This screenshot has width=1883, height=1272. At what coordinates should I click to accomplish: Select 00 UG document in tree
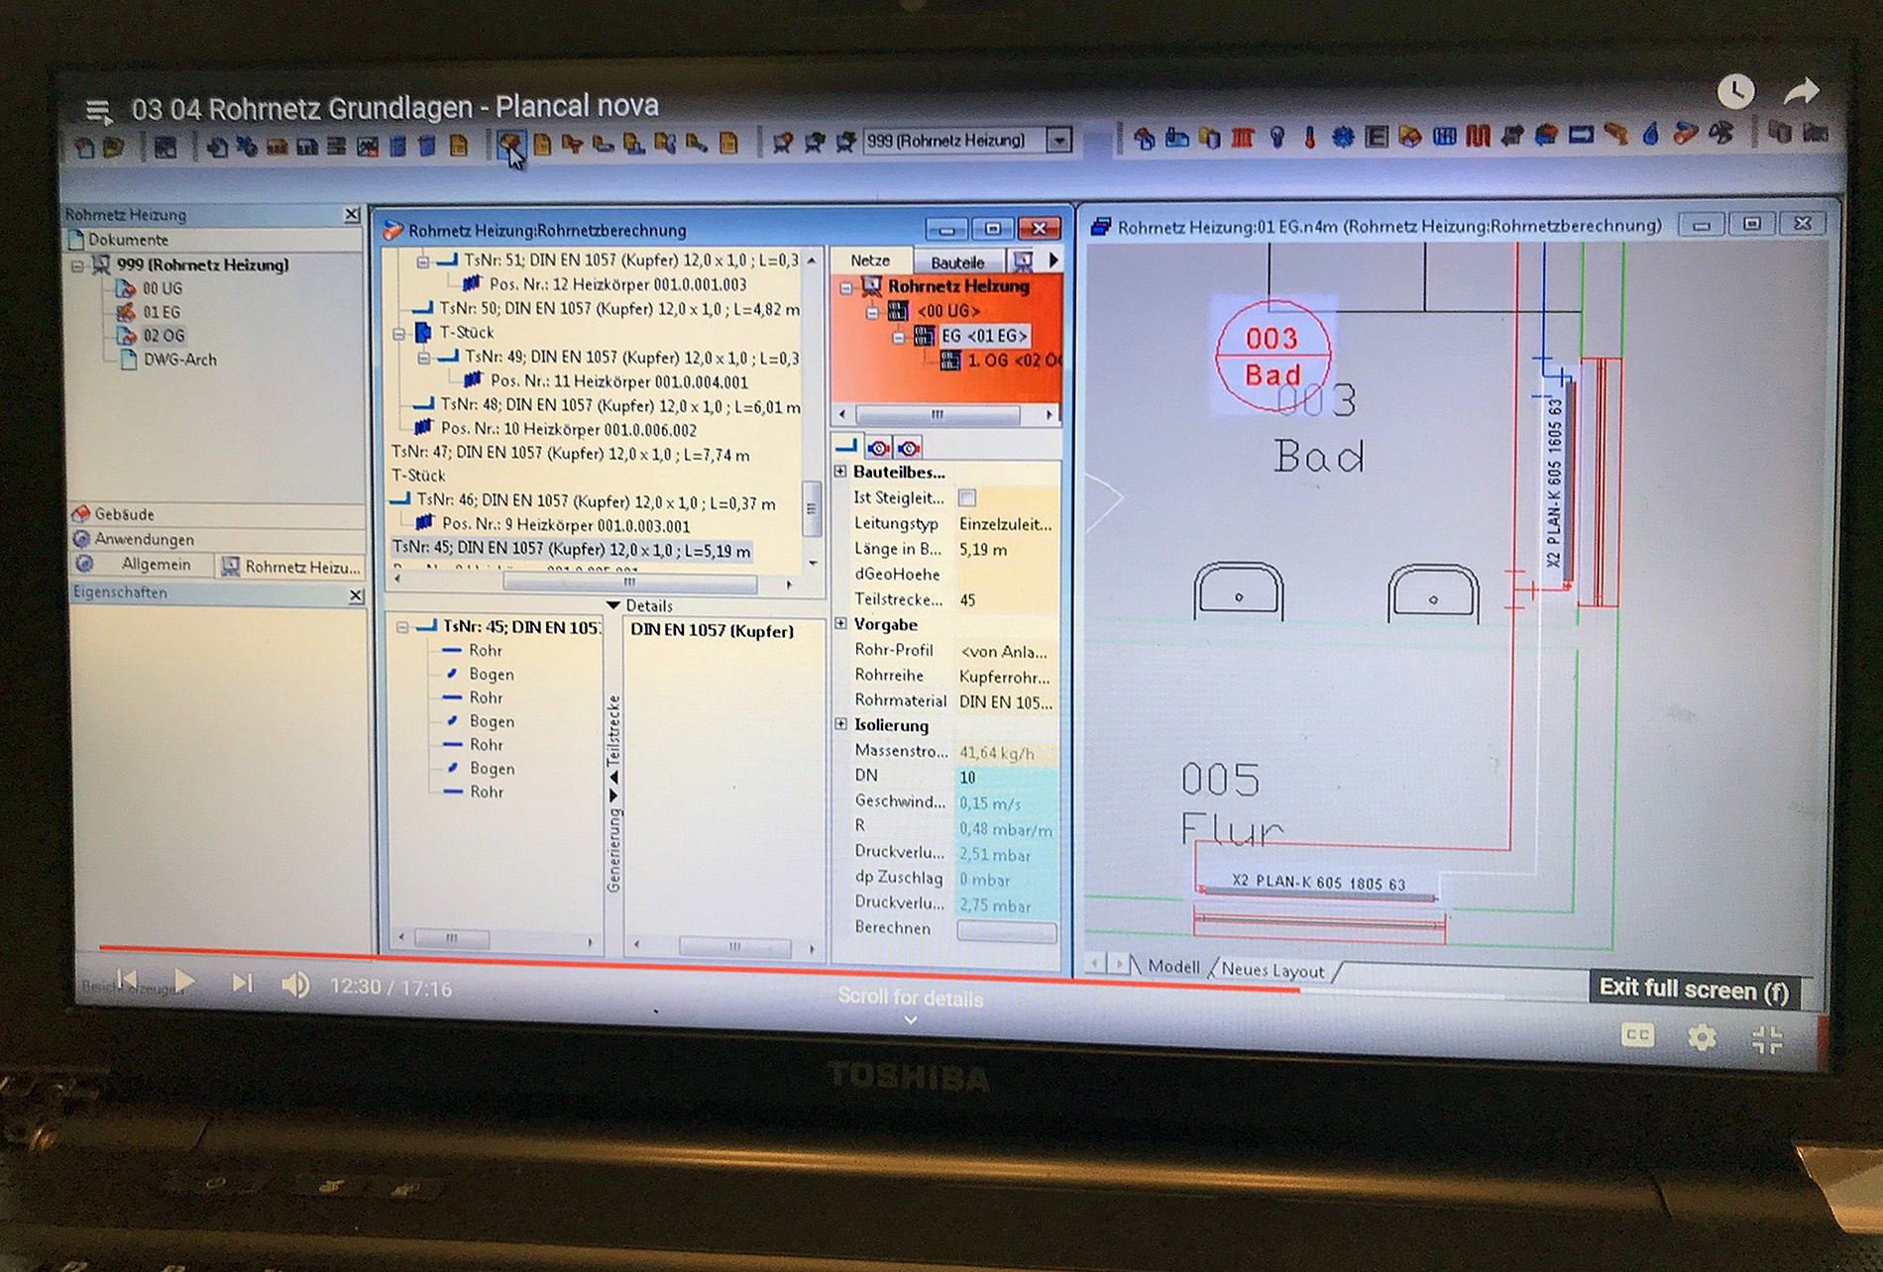click(x=163, y=288)
